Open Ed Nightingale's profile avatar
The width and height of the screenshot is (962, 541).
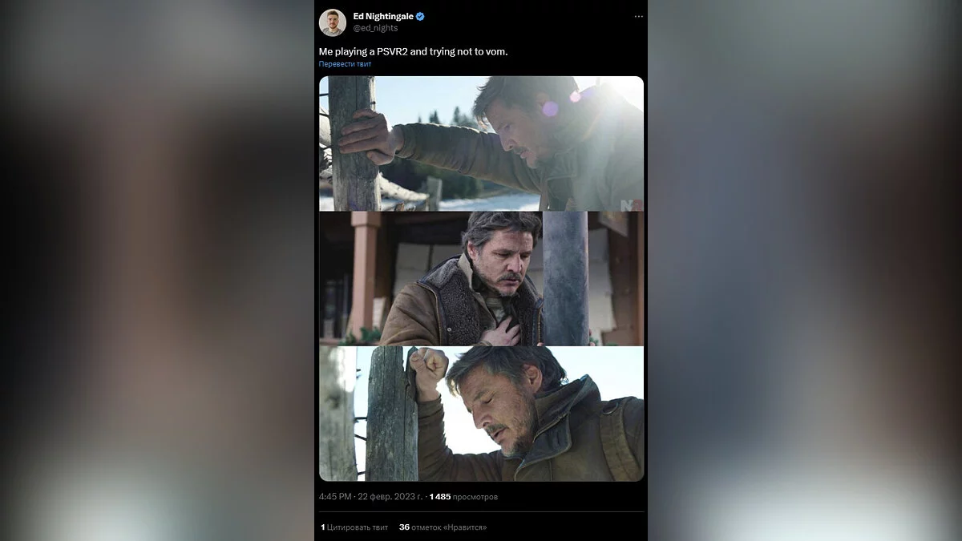[333, 22]
